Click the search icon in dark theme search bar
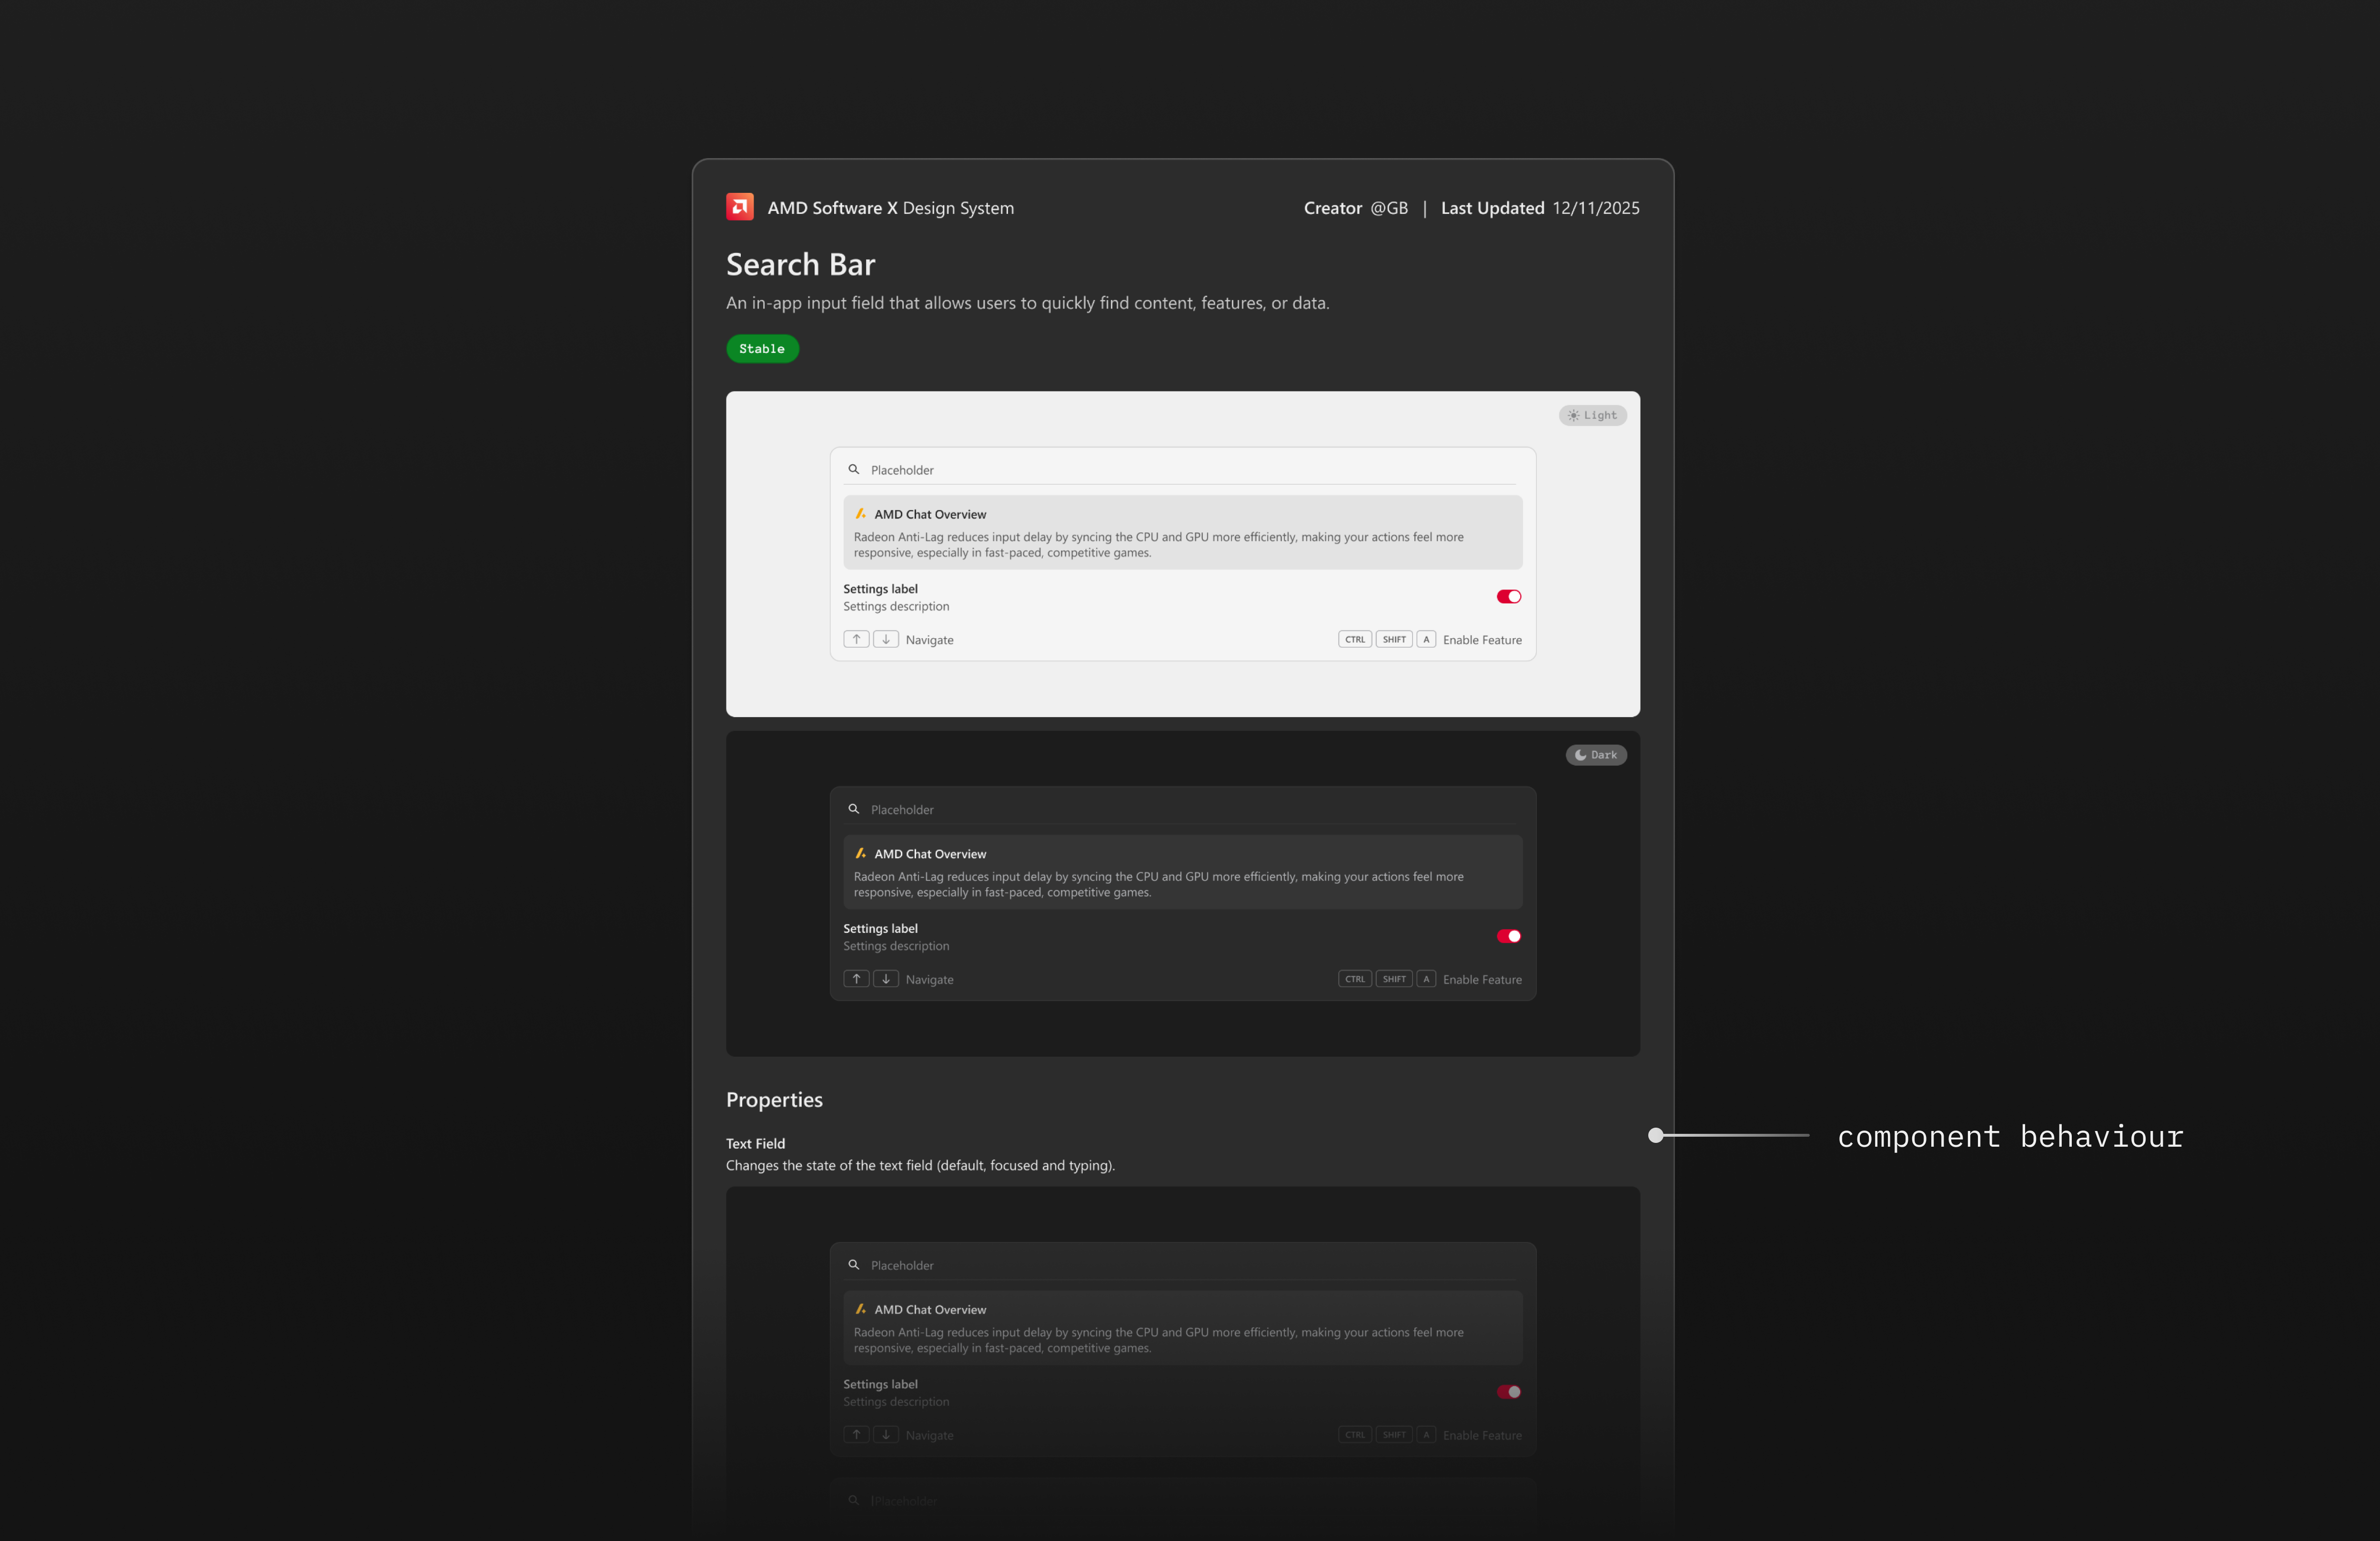 pyautogui.click(x=854, y=810)
